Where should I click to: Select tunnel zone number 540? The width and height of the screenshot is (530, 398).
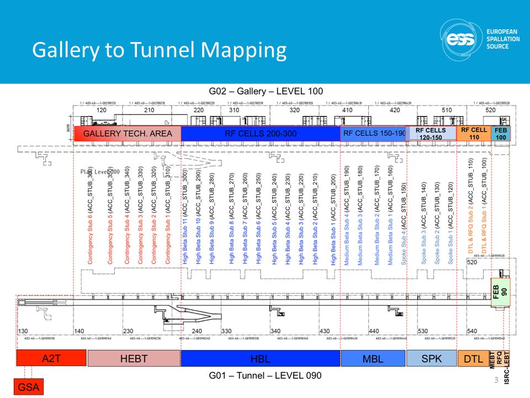point(472,331)
